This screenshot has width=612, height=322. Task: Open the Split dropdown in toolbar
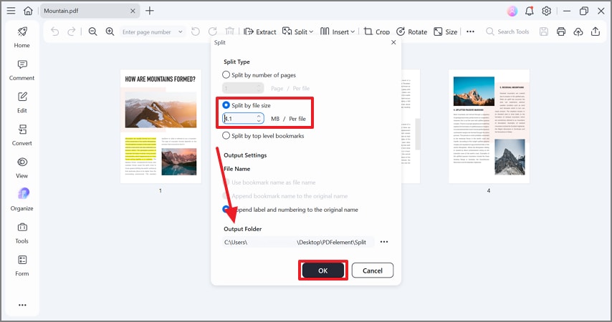coord(298,31)
